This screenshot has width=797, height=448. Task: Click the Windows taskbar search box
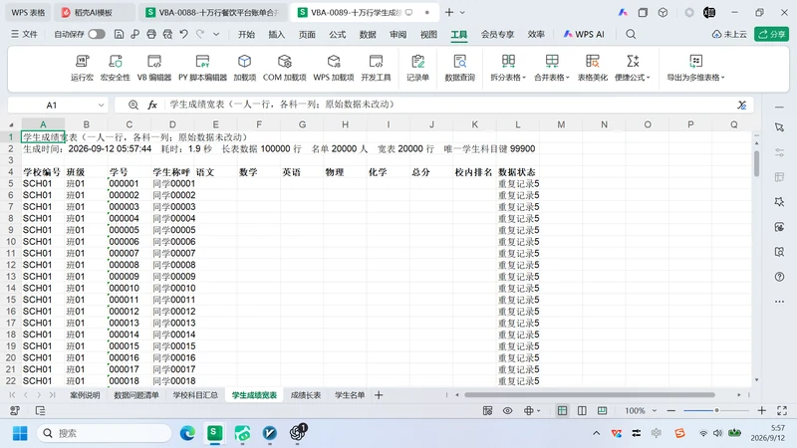(x=104, y=433)
